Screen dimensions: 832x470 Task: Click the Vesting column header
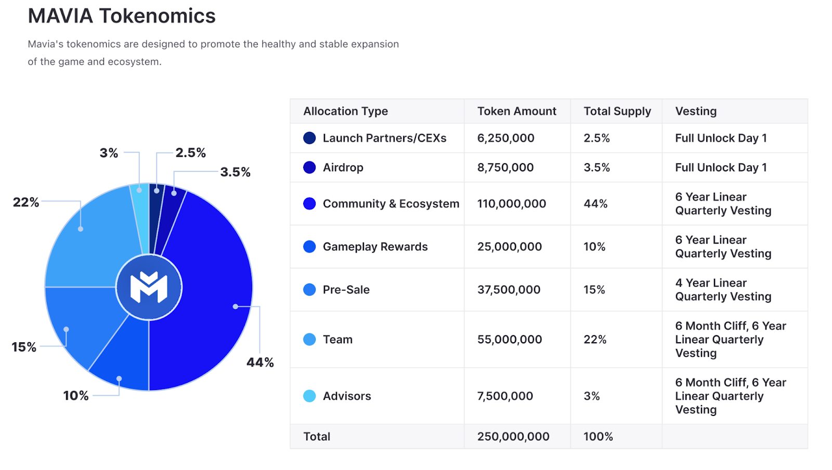696,111
